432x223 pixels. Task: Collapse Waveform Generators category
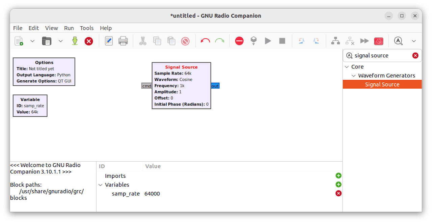pyautogui.click(x=354, y=76)
